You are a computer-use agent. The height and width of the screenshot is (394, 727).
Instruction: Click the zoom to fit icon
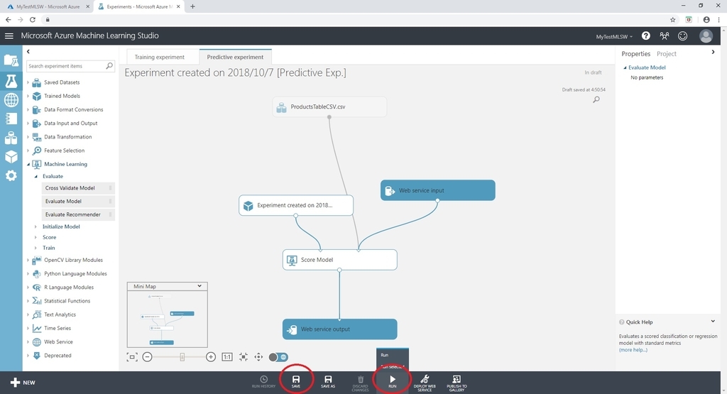pos(244,357)
